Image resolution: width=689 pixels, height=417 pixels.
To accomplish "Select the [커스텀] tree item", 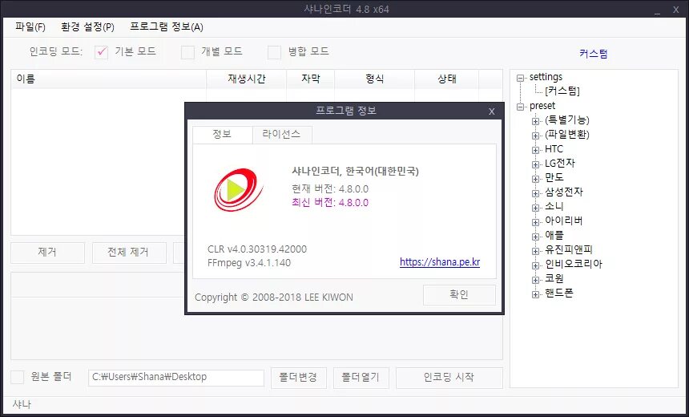I will tap(562, 91).
